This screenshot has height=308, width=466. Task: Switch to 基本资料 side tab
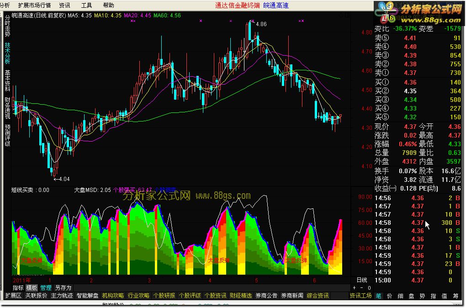pos(7,81)
